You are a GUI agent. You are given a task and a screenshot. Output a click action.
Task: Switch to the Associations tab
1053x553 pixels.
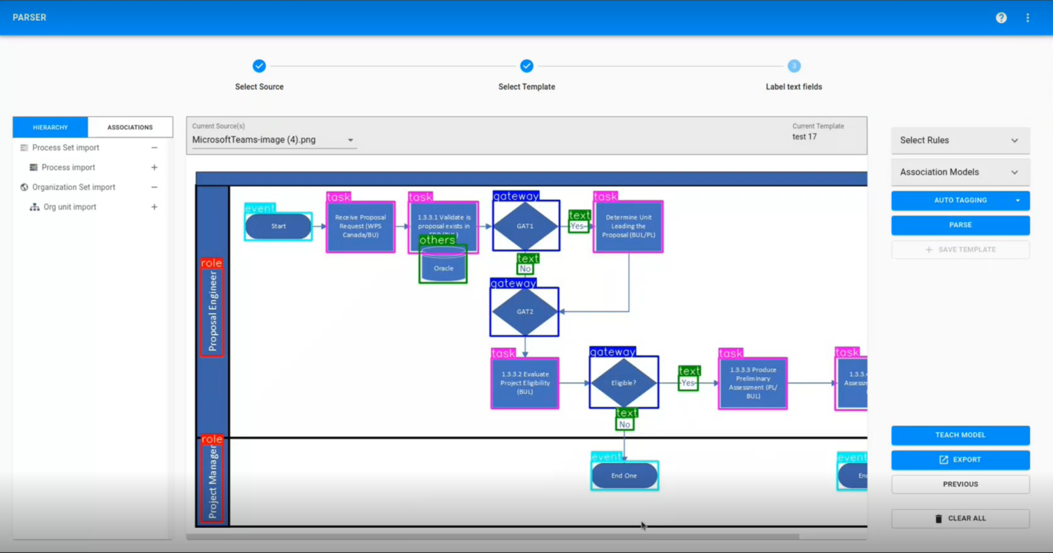pyautogui.click(x=130, y=127)
